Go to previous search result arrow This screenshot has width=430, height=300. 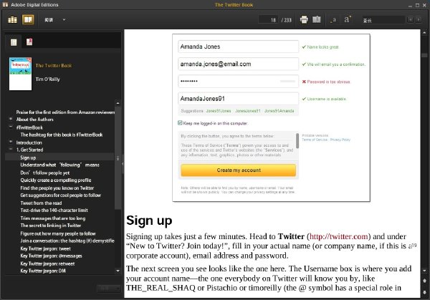[x=411, y=20]
